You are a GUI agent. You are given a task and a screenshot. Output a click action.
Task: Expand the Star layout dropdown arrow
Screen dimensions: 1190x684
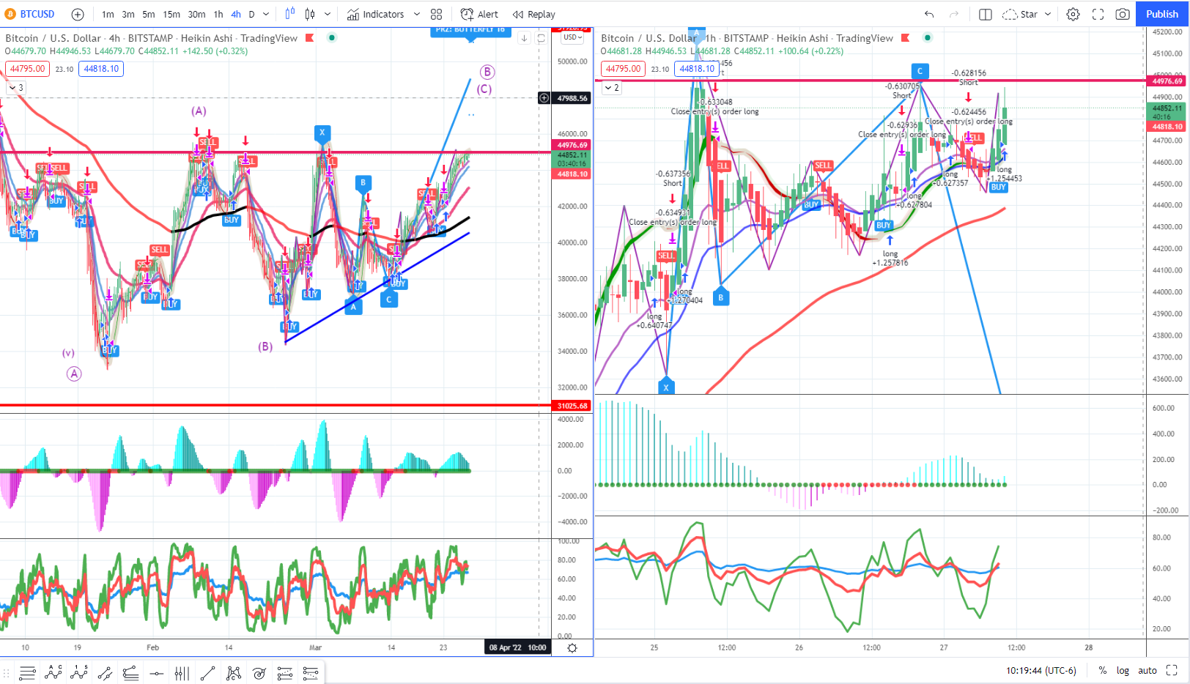point(1048,14)
